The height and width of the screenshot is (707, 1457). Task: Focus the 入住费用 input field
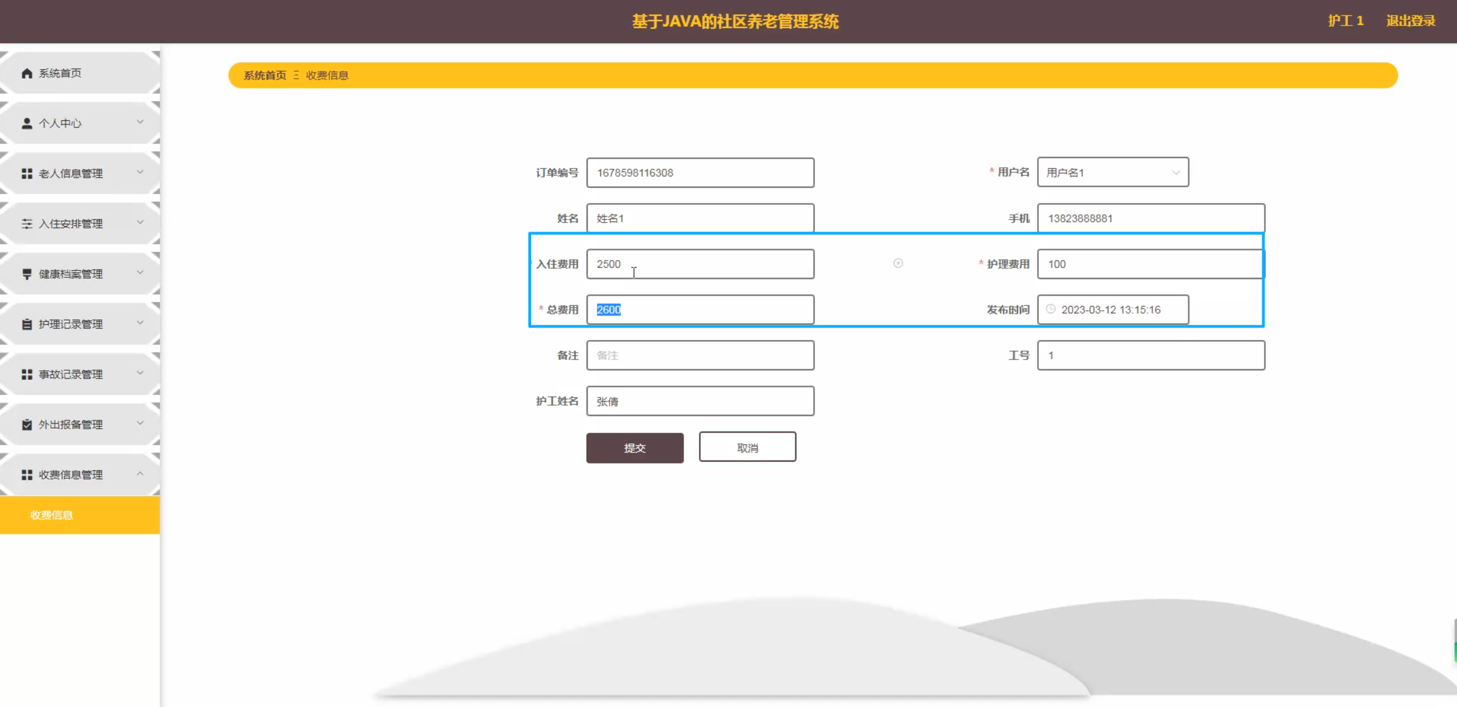[x=700, y=264]
